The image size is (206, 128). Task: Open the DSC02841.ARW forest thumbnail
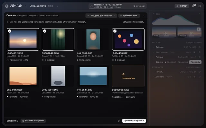(58, 39)
